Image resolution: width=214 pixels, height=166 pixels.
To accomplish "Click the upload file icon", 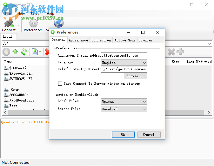I will [x=35, y=52].
